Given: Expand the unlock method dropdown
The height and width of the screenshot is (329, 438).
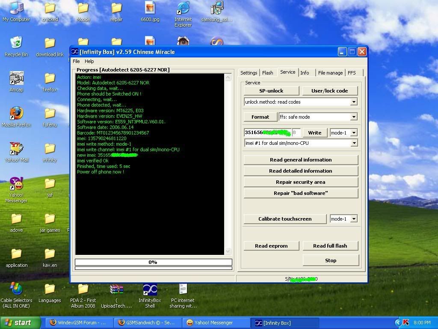Looking at the screenshot, I should 354,102.
